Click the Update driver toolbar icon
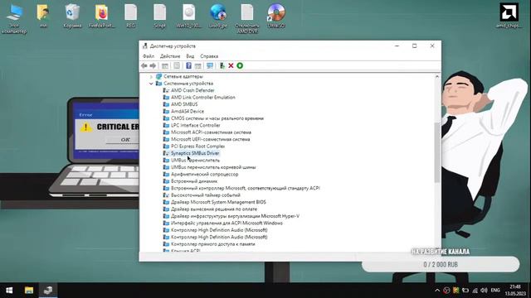 tap(222, 65)
